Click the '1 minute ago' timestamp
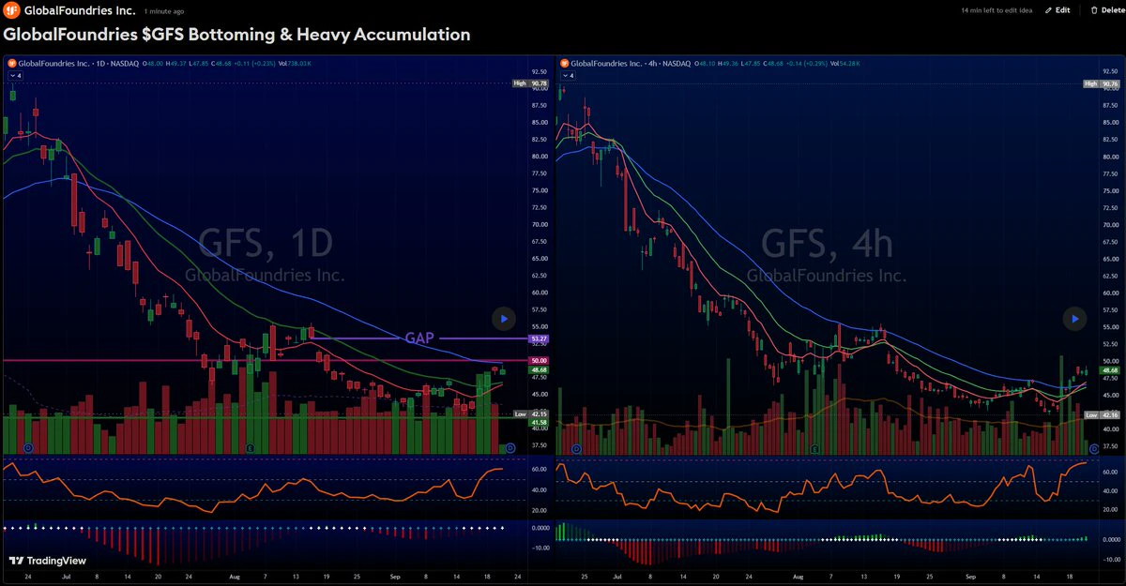1126x586 pixels. click(164, 10)
